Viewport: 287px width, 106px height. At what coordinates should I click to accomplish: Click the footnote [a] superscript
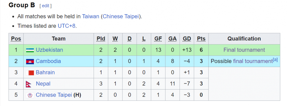[x=275, y=60]
